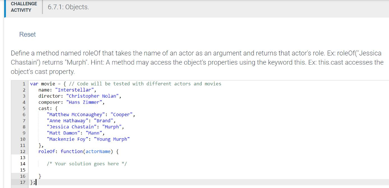Click empty line 15 in editor

(x=209, y=170)
